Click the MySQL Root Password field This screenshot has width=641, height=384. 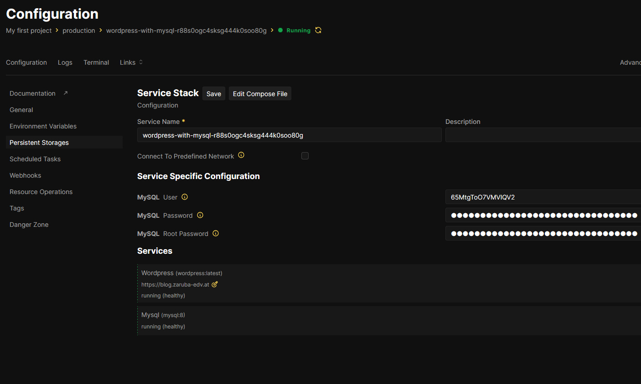click(x=543, y=233)
